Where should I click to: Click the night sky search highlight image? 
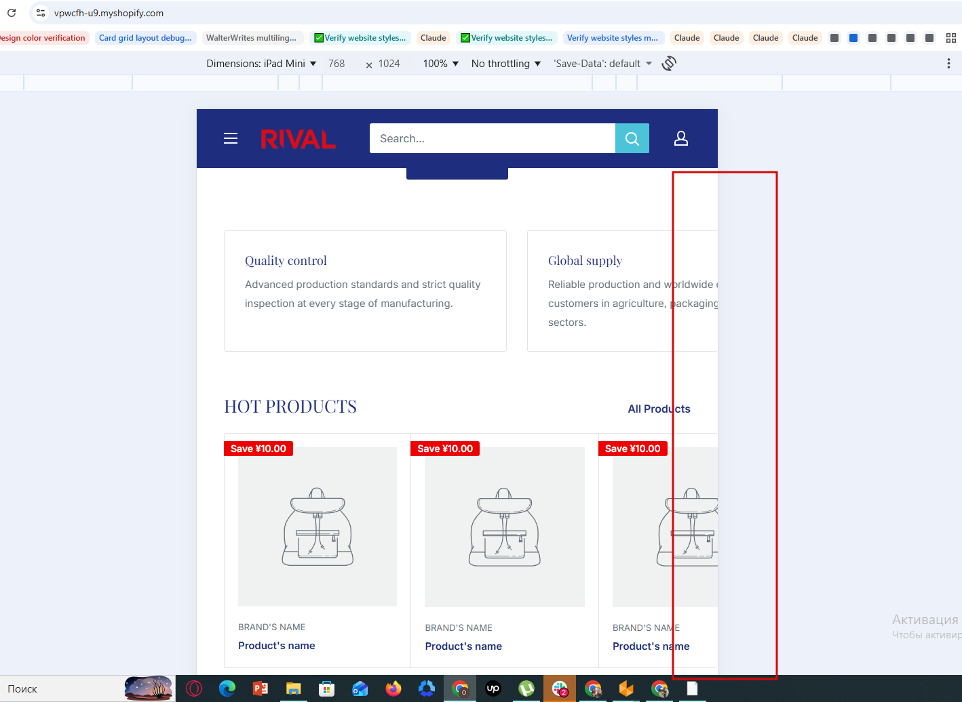point(149,688)
